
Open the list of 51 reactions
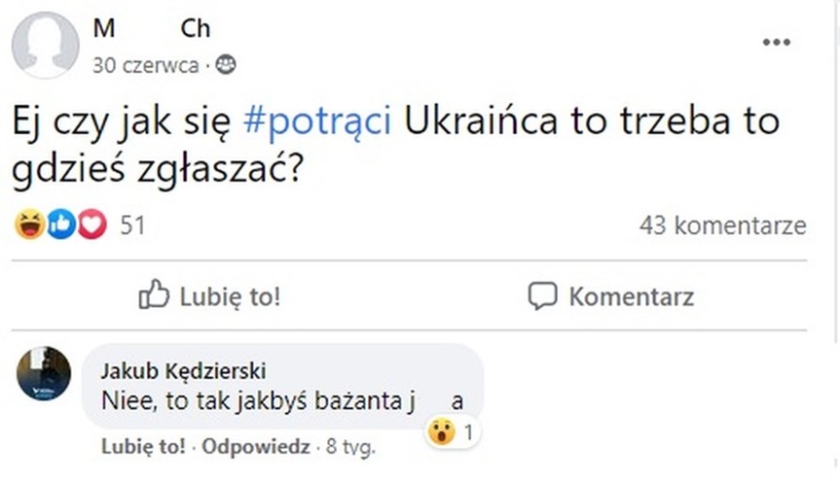point(132,225)
